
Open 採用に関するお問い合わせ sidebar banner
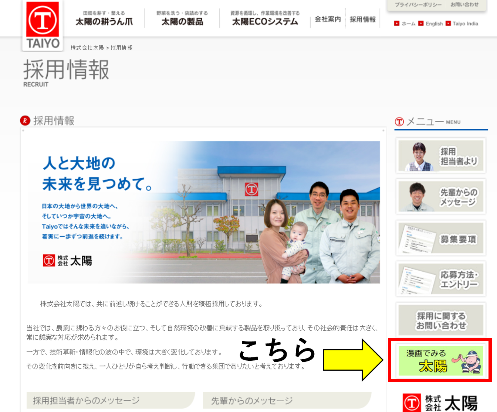coord(440,320)
